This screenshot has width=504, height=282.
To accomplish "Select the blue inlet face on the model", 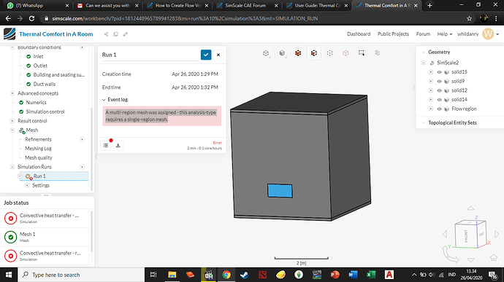I will point(280,191).
